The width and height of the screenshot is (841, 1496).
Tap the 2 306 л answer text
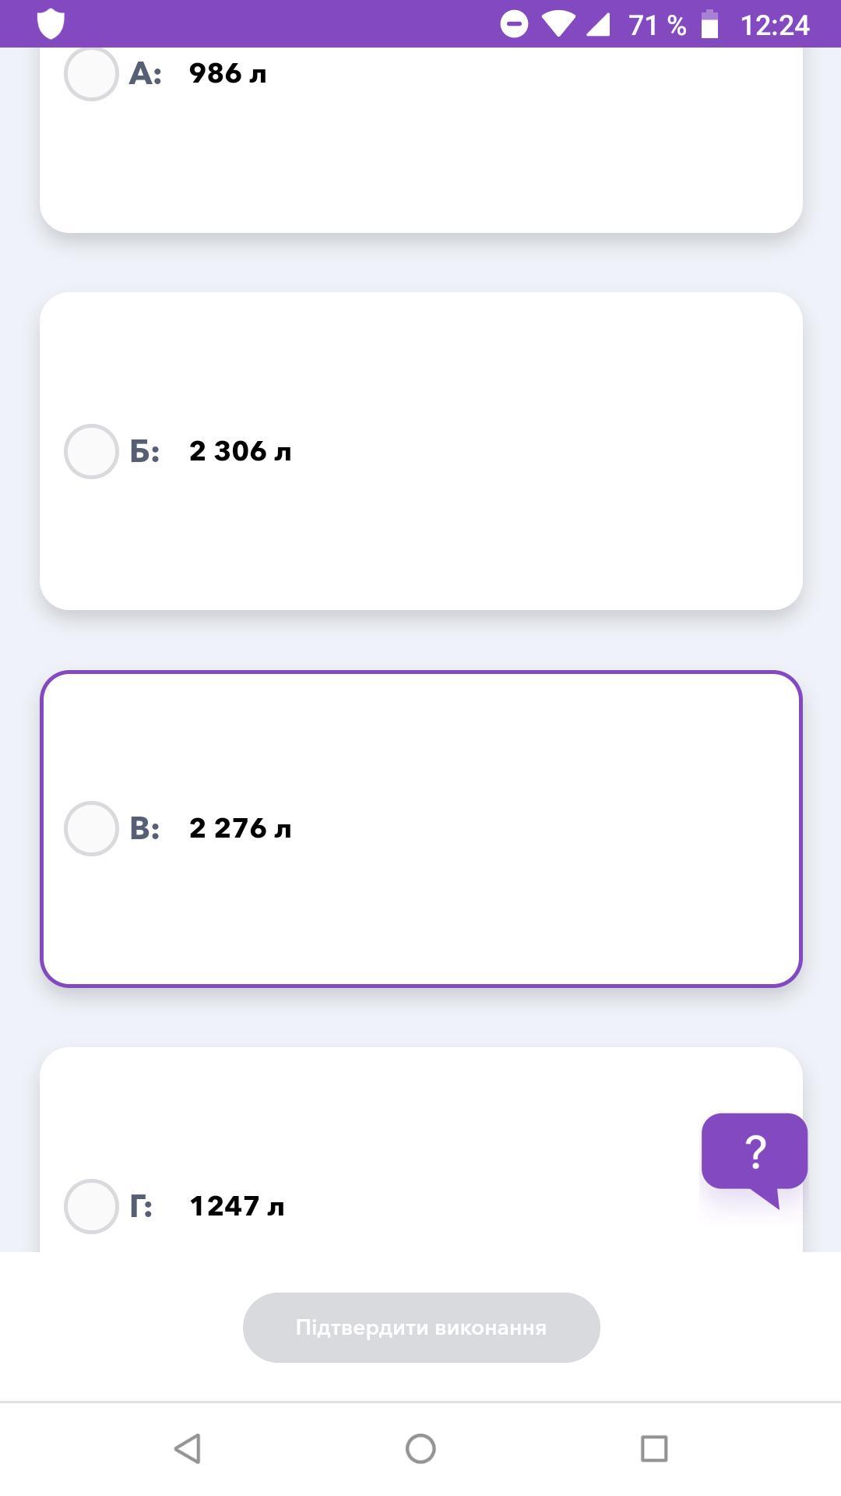tap(240, 451)
